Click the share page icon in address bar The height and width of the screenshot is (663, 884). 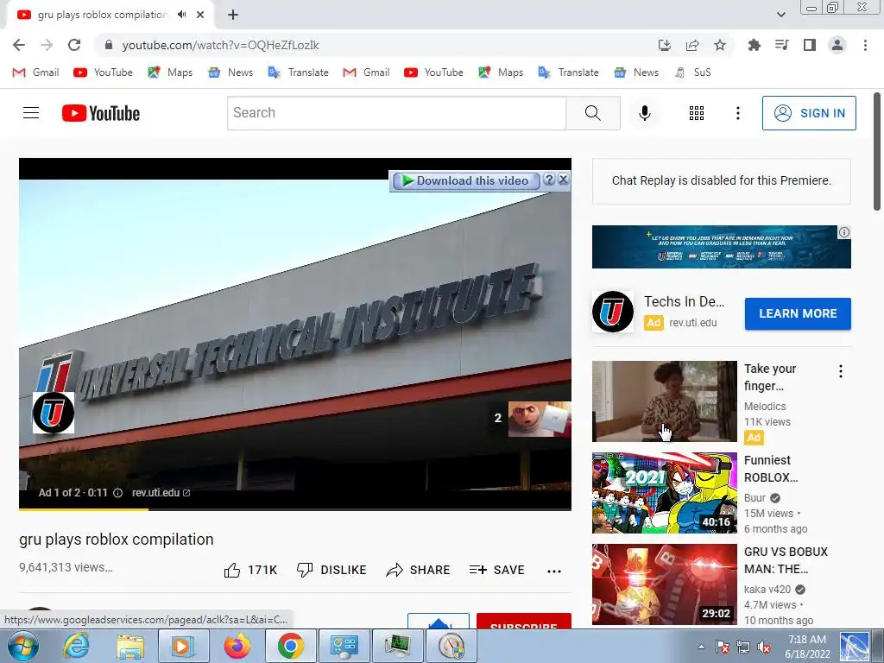692,45
